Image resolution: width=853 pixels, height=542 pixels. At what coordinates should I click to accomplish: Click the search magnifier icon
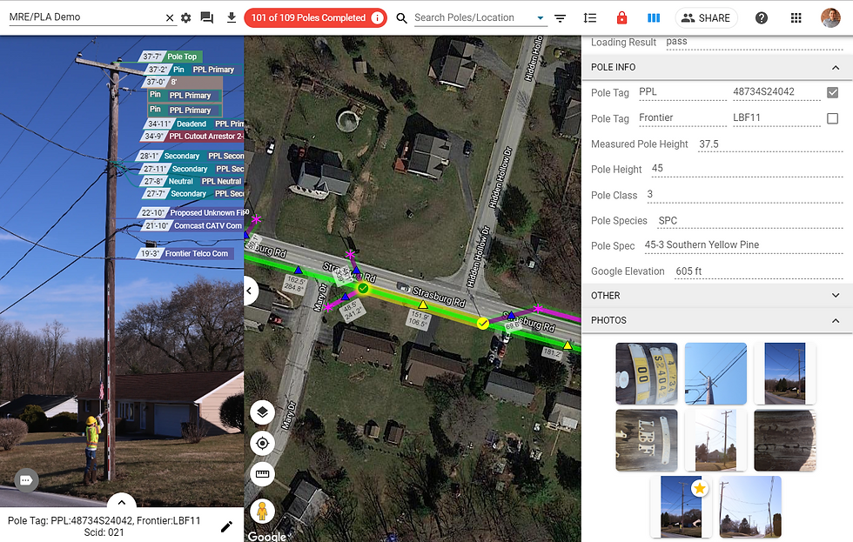point(401,18)
